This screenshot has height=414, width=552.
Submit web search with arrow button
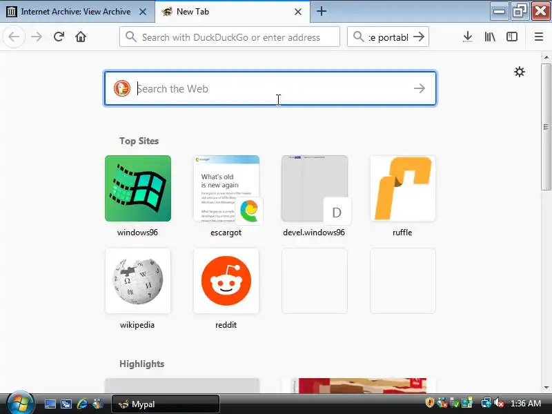[420, 88]
